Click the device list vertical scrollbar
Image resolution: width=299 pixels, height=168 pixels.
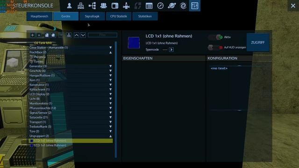116,99
